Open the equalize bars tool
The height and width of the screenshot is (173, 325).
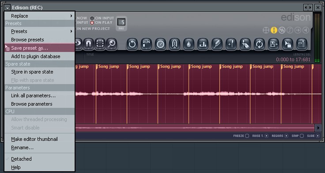pos(203,44)
